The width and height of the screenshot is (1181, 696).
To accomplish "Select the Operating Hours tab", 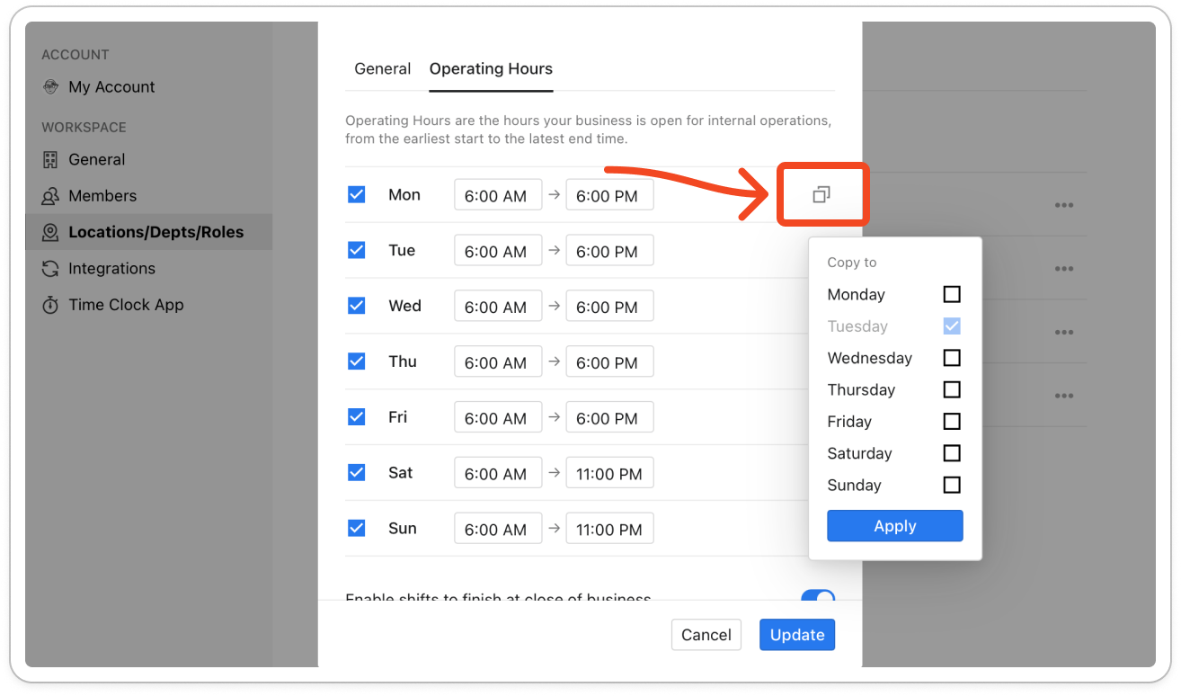I will point(491,68).
